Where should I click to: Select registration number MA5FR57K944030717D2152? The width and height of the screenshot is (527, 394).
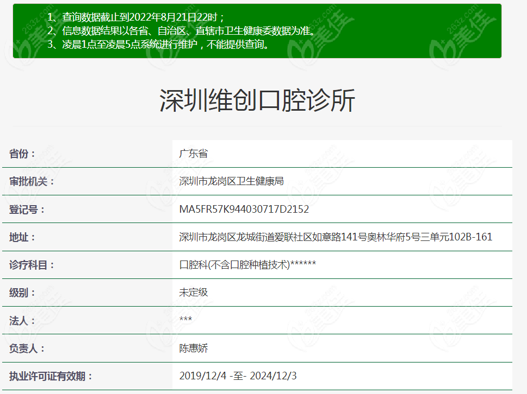pyautogui.click(x=244, y=209)
